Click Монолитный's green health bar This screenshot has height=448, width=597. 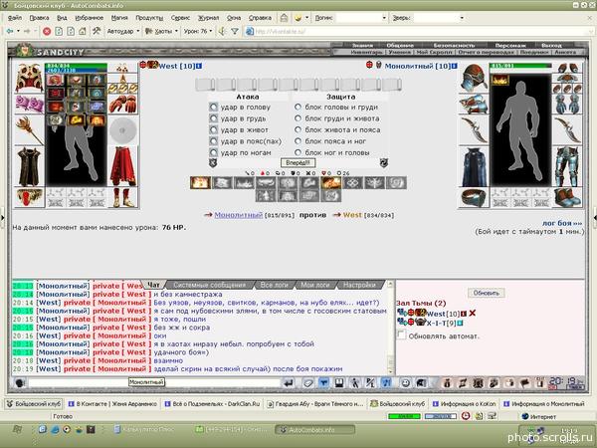[520, 66]
